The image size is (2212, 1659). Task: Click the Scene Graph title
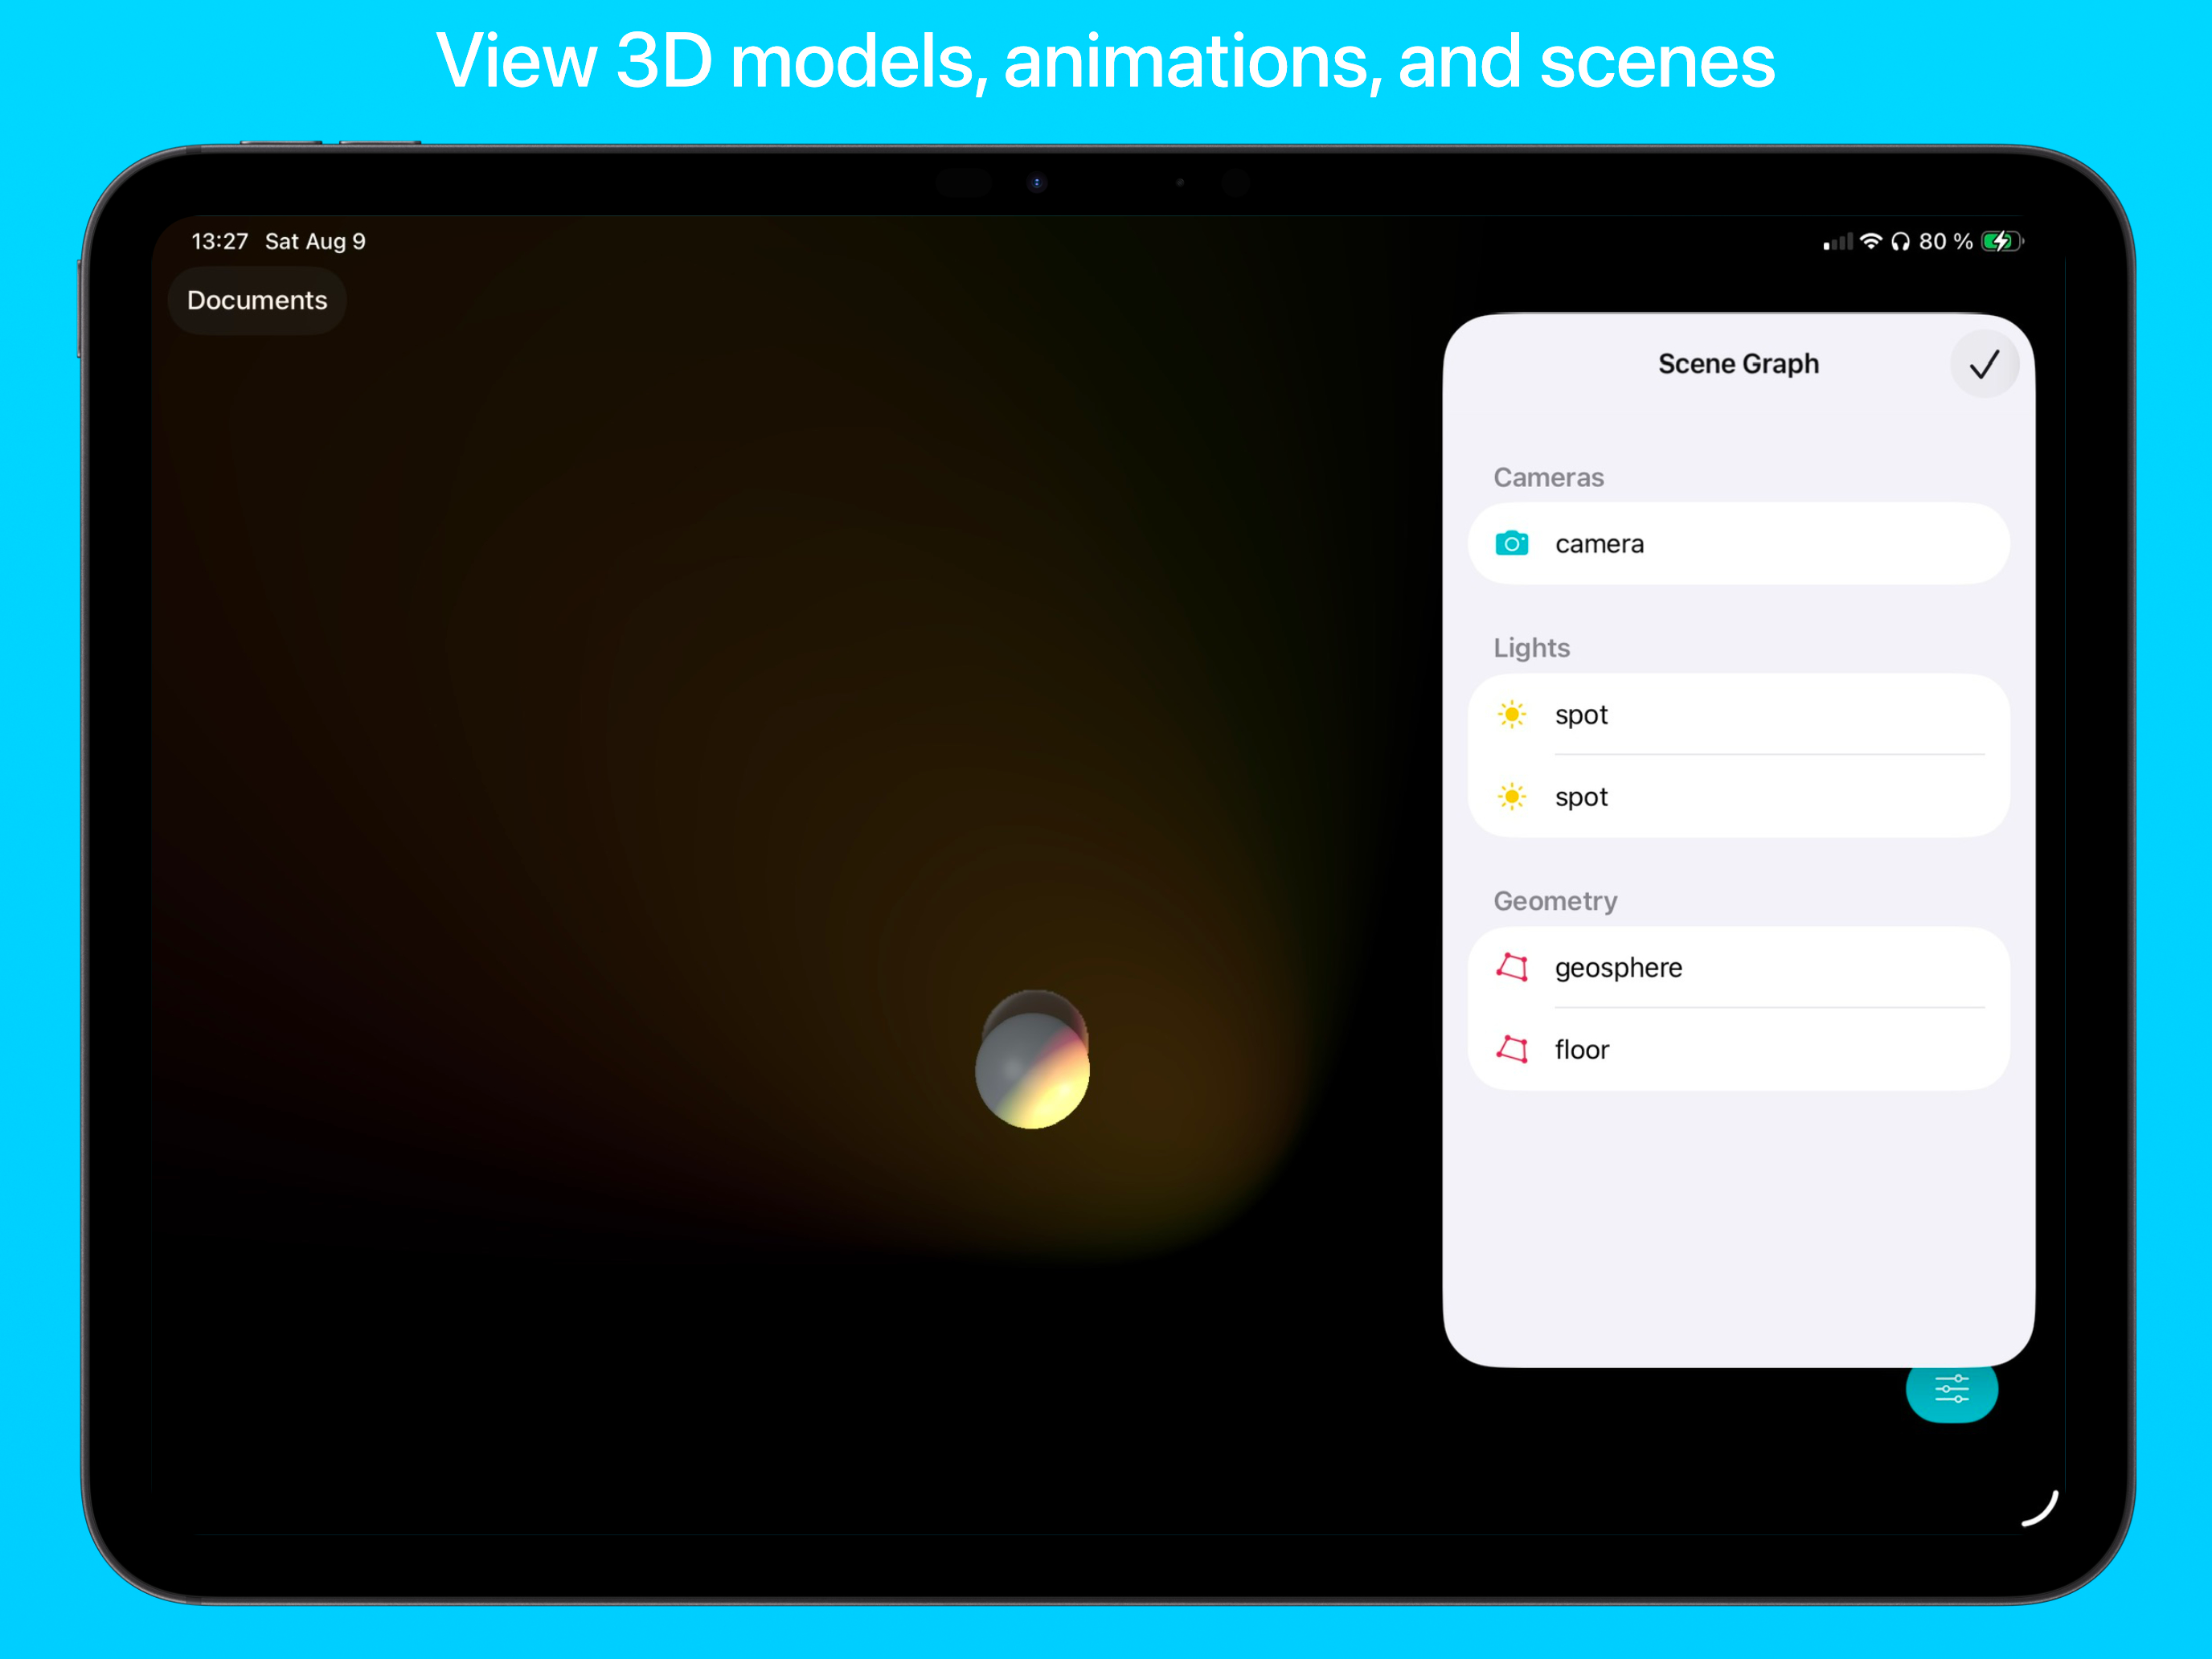click(1738, 364)
